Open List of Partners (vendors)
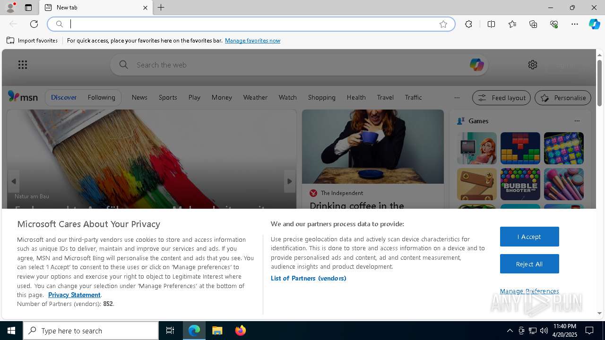Screen dimensions: 605x340 click(x=308, y=278)
